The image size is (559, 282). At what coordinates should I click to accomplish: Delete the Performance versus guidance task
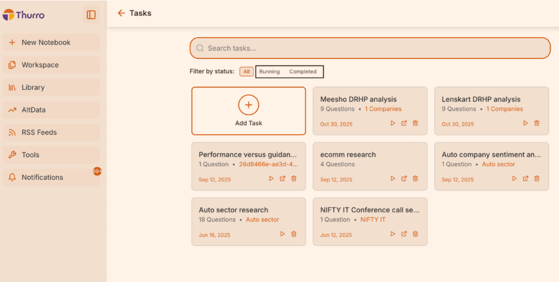click(294, 179)
